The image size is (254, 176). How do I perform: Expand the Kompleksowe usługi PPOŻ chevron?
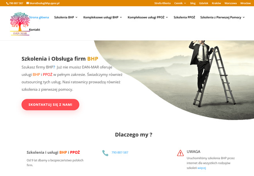167,17
